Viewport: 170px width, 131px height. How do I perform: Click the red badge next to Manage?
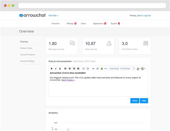click(x=75, y=23)
